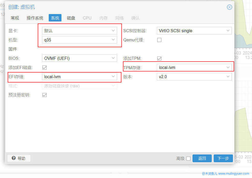Image resolution: width=252 pixels, height=178 pixels.
Task: Toggle the 预注册密钥 checkbox
Action: coord(44,95)
